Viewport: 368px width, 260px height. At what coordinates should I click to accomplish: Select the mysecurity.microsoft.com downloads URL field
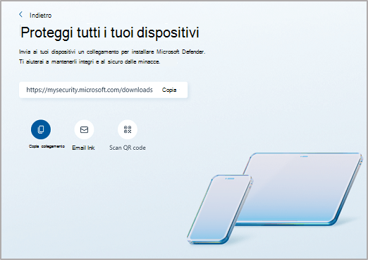click(x=103, y=90)
